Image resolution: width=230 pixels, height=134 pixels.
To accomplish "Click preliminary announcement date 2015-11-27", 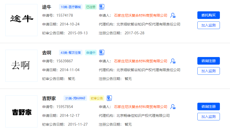I will (78, 124).
